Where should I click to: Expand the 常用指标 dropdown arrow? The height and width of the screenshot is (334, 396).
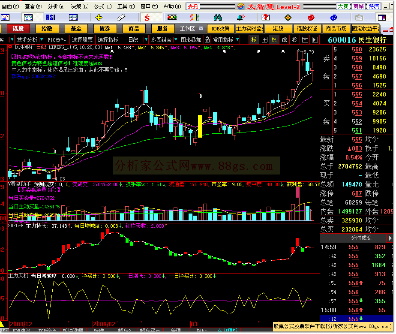[237, 39]
